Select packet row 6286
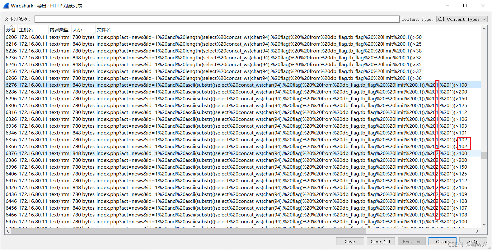492x250 pixels. (x=243, y=92)
